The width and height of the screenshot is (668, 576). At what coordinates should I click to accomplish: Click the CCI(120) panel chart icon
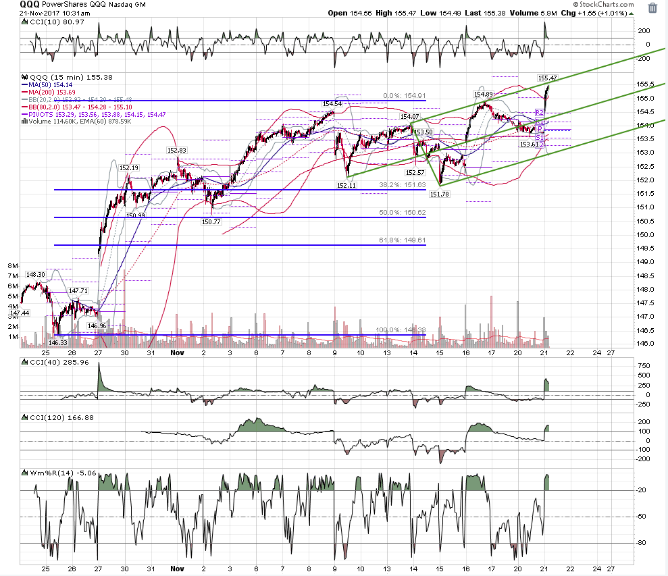(x=25, y=417)
